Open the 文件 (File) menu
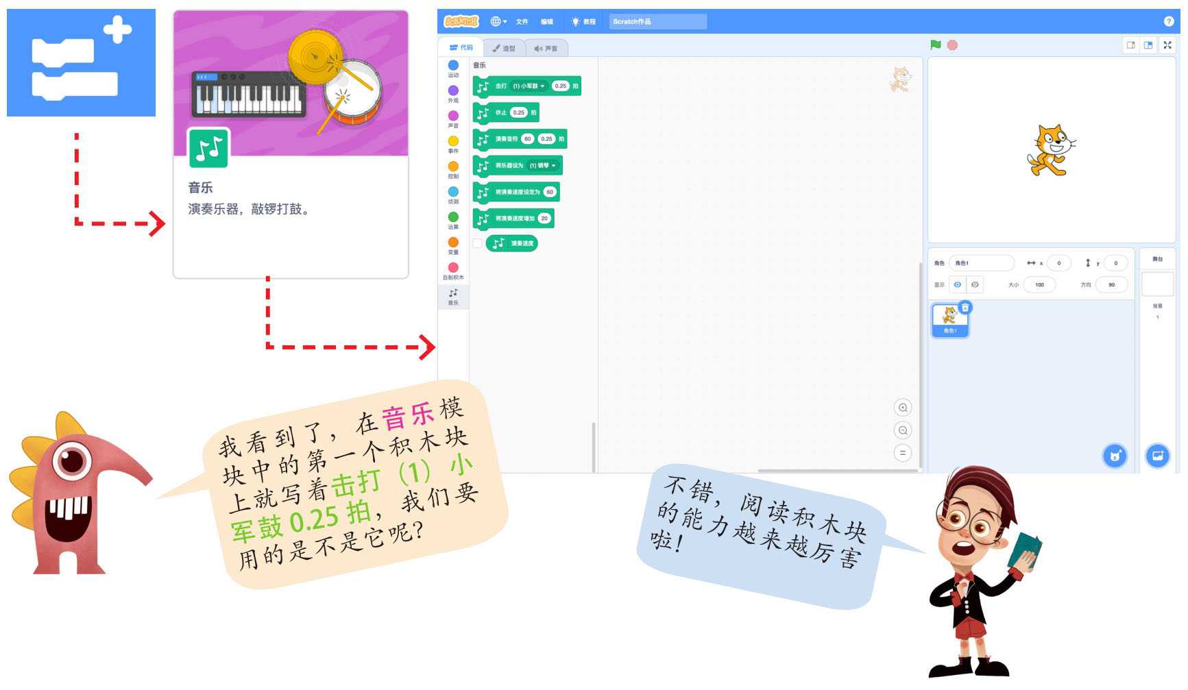Screen dimensions: 1188x690 [x=522, y=21]
